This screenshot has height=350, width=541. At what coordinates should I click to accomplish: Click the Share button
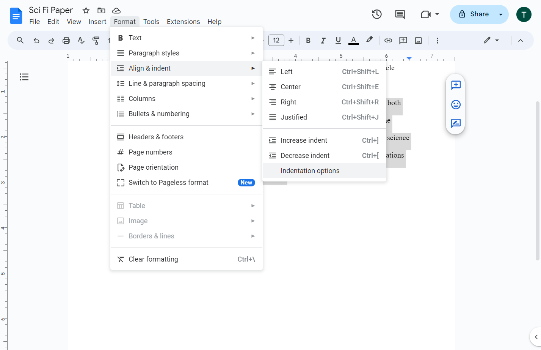coord(472,14)
